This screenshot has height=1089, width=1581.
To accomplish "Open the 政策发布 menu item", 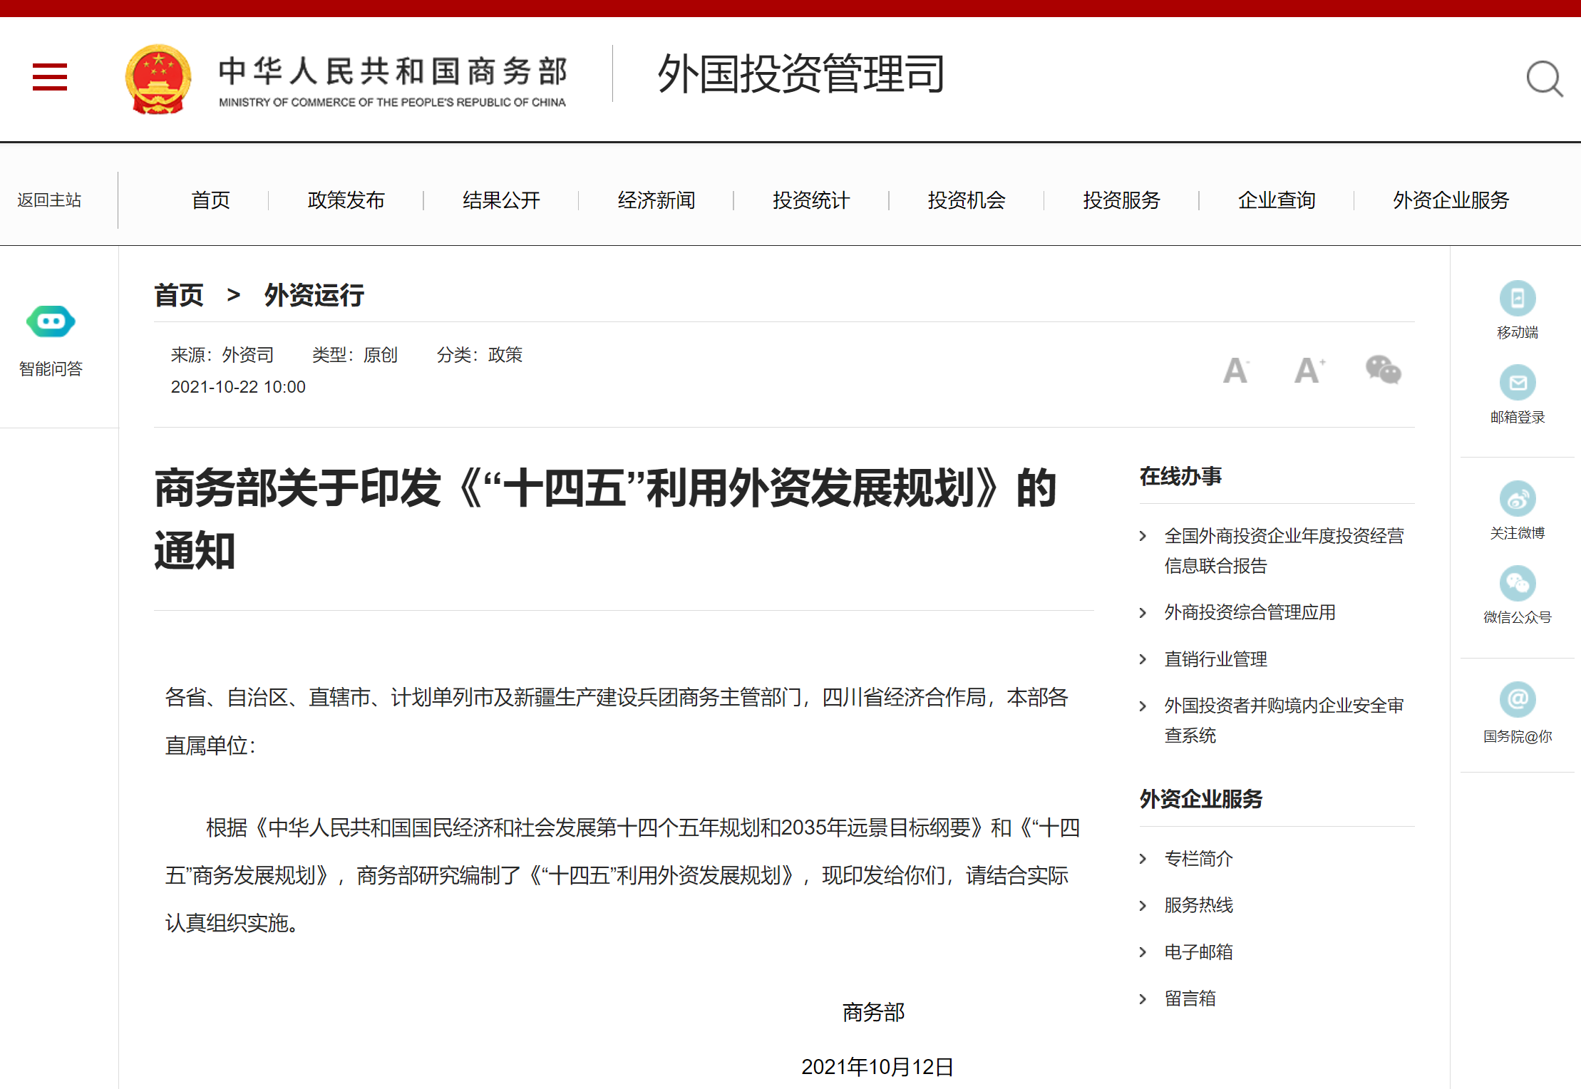I will (x=346, y=200).
